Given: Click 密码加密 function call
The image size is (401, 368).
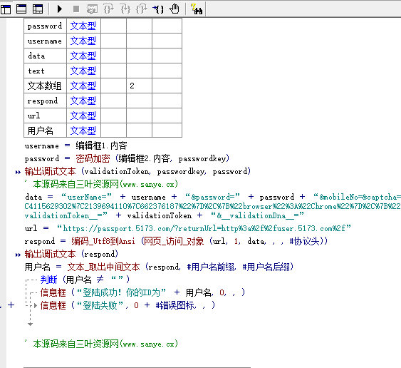Looking at the screenshot, I should (93, 158).
